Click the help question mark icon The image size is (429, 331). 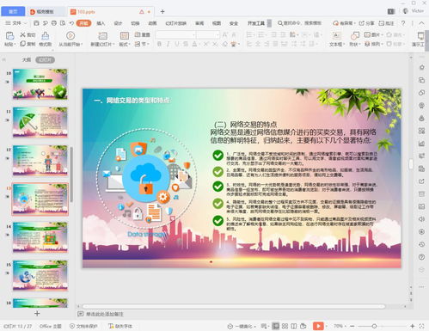tap(403, 23)
